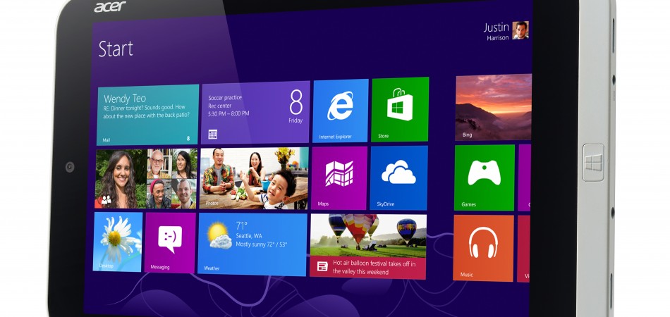Image resolution: width=670 pixels, height=317 pixels.
Task: Open the Desktop daisy tile
Action: 118,242
